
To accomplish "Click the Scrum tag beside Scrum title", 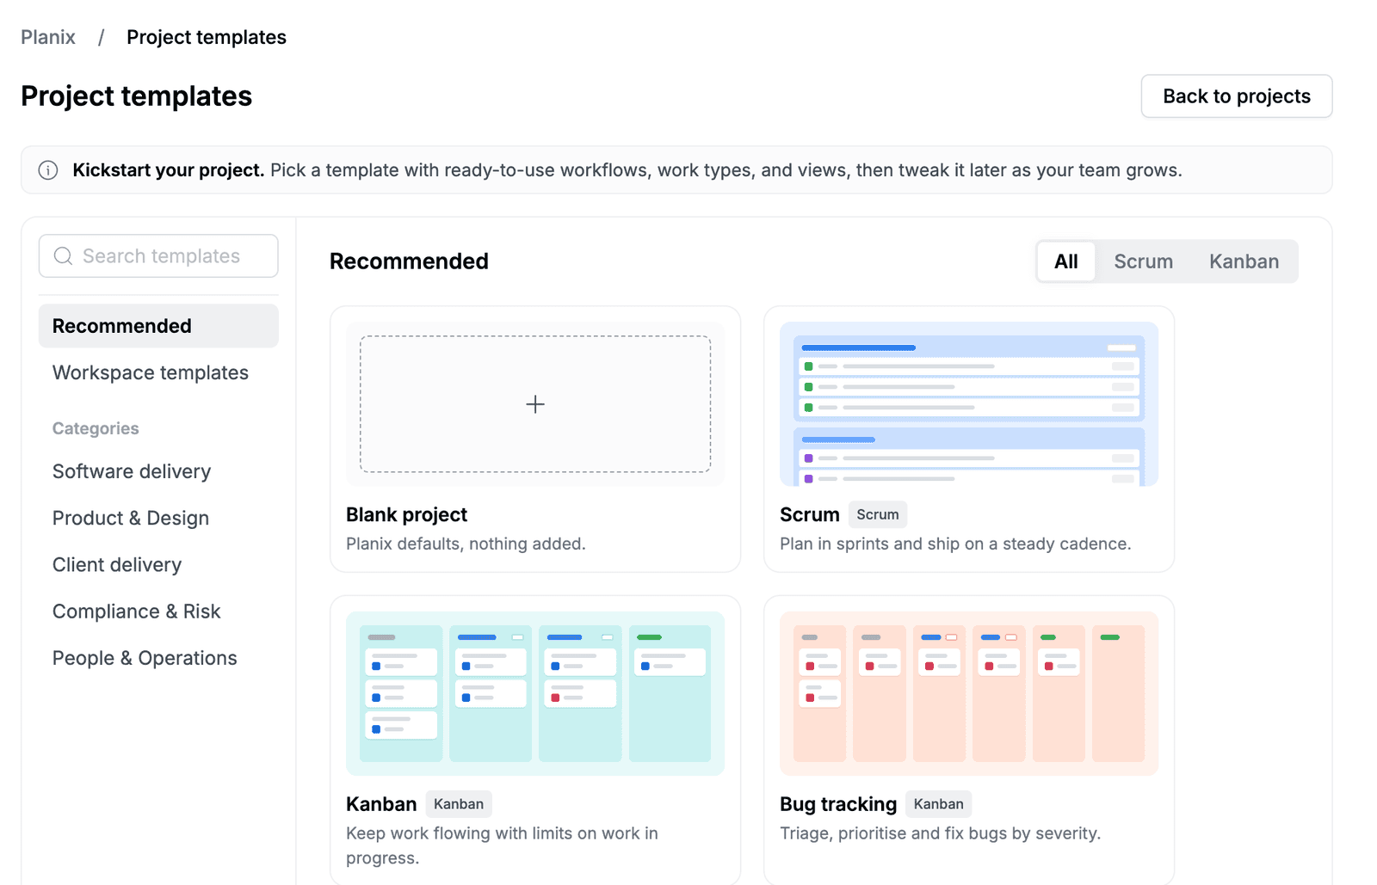I will coord(878,514).
